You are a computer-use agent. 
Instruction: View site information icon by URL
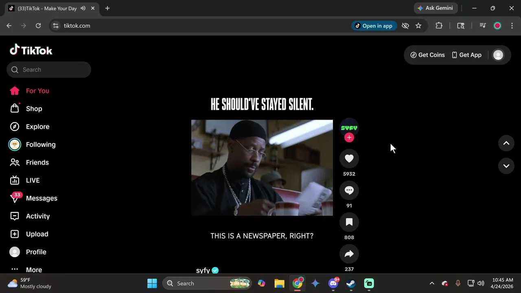[x=56, y=26]
